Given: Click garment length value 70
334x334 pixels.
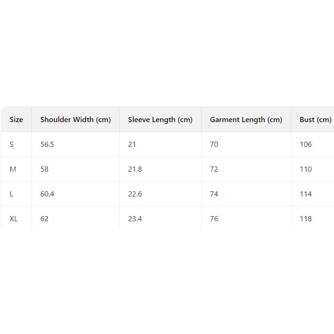Looking at the screenshot, I should coord(214,145).
